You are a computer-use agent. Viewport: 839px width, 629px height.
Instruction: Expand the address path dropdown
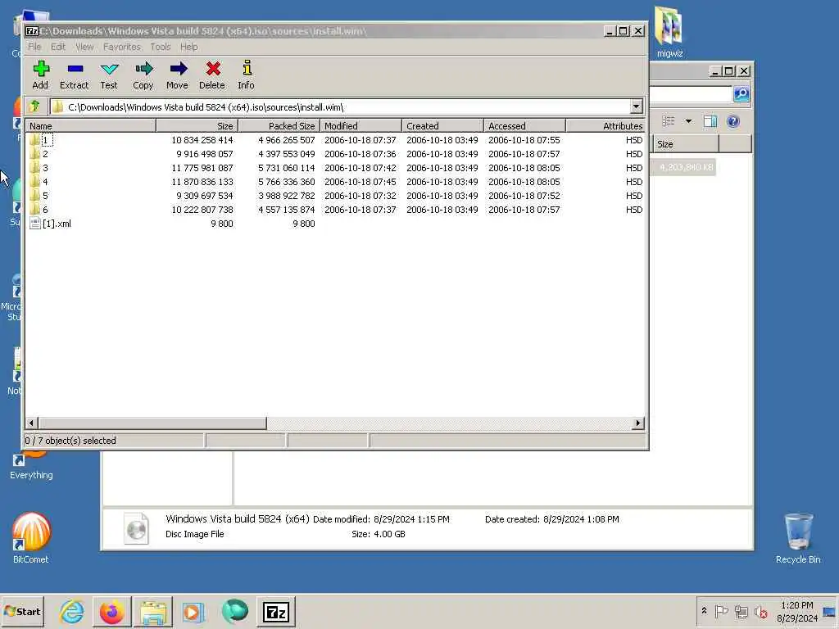point(636,106)
